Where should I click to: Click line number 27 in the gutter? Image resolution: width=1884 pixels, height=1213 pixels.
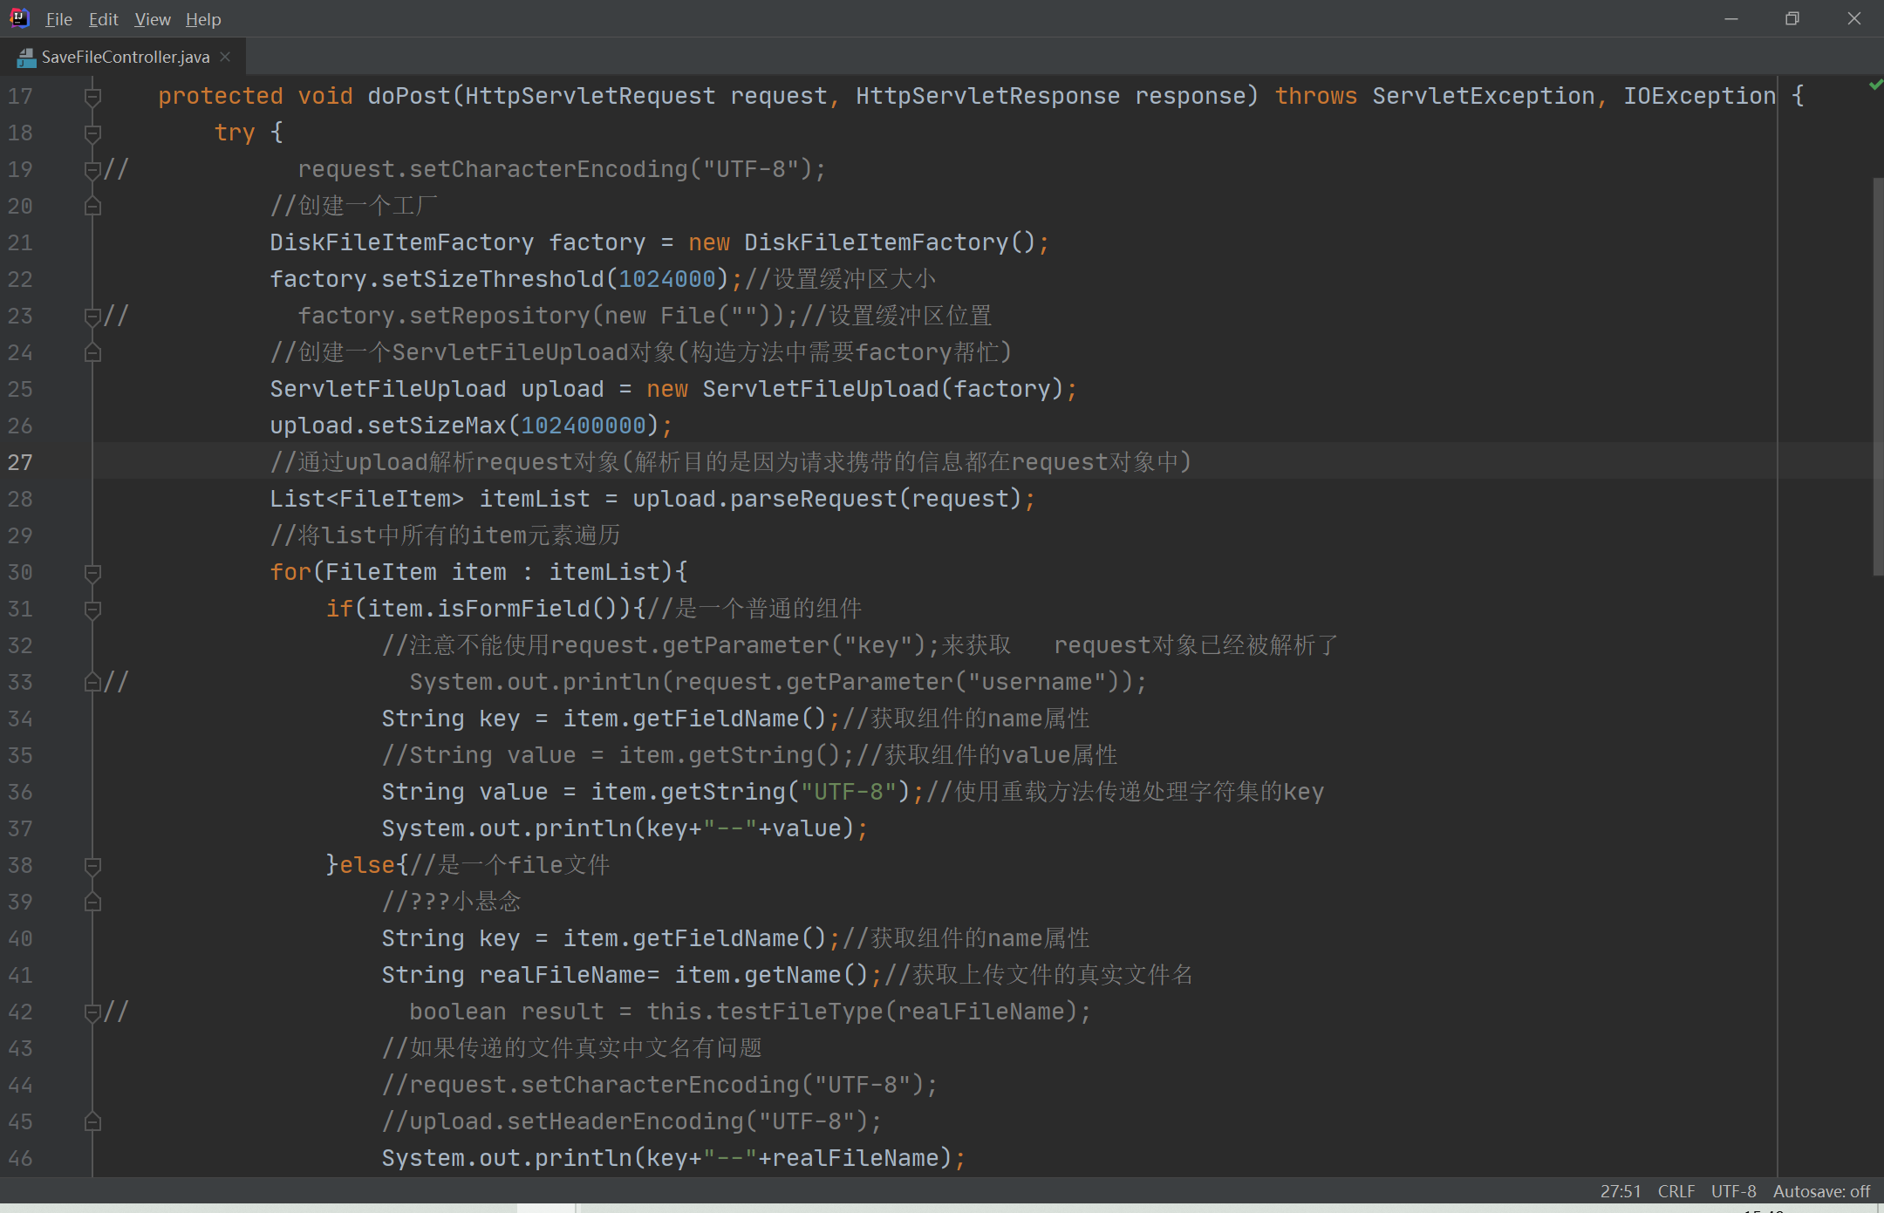(20, 462)
